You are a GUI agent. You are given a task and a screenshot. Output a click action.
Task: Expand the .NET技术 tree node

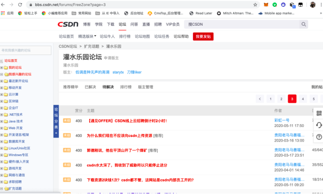click(x=2, y=115)
